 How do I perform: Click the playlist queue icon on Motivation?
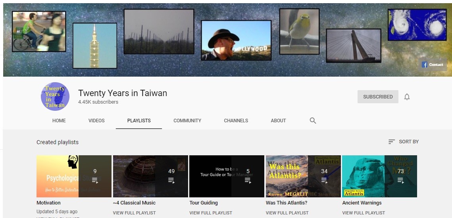click(95, 181)
